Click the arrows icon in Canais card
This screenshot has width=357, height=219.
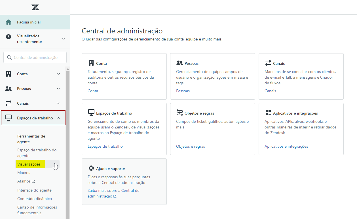(x=268, y=63)
